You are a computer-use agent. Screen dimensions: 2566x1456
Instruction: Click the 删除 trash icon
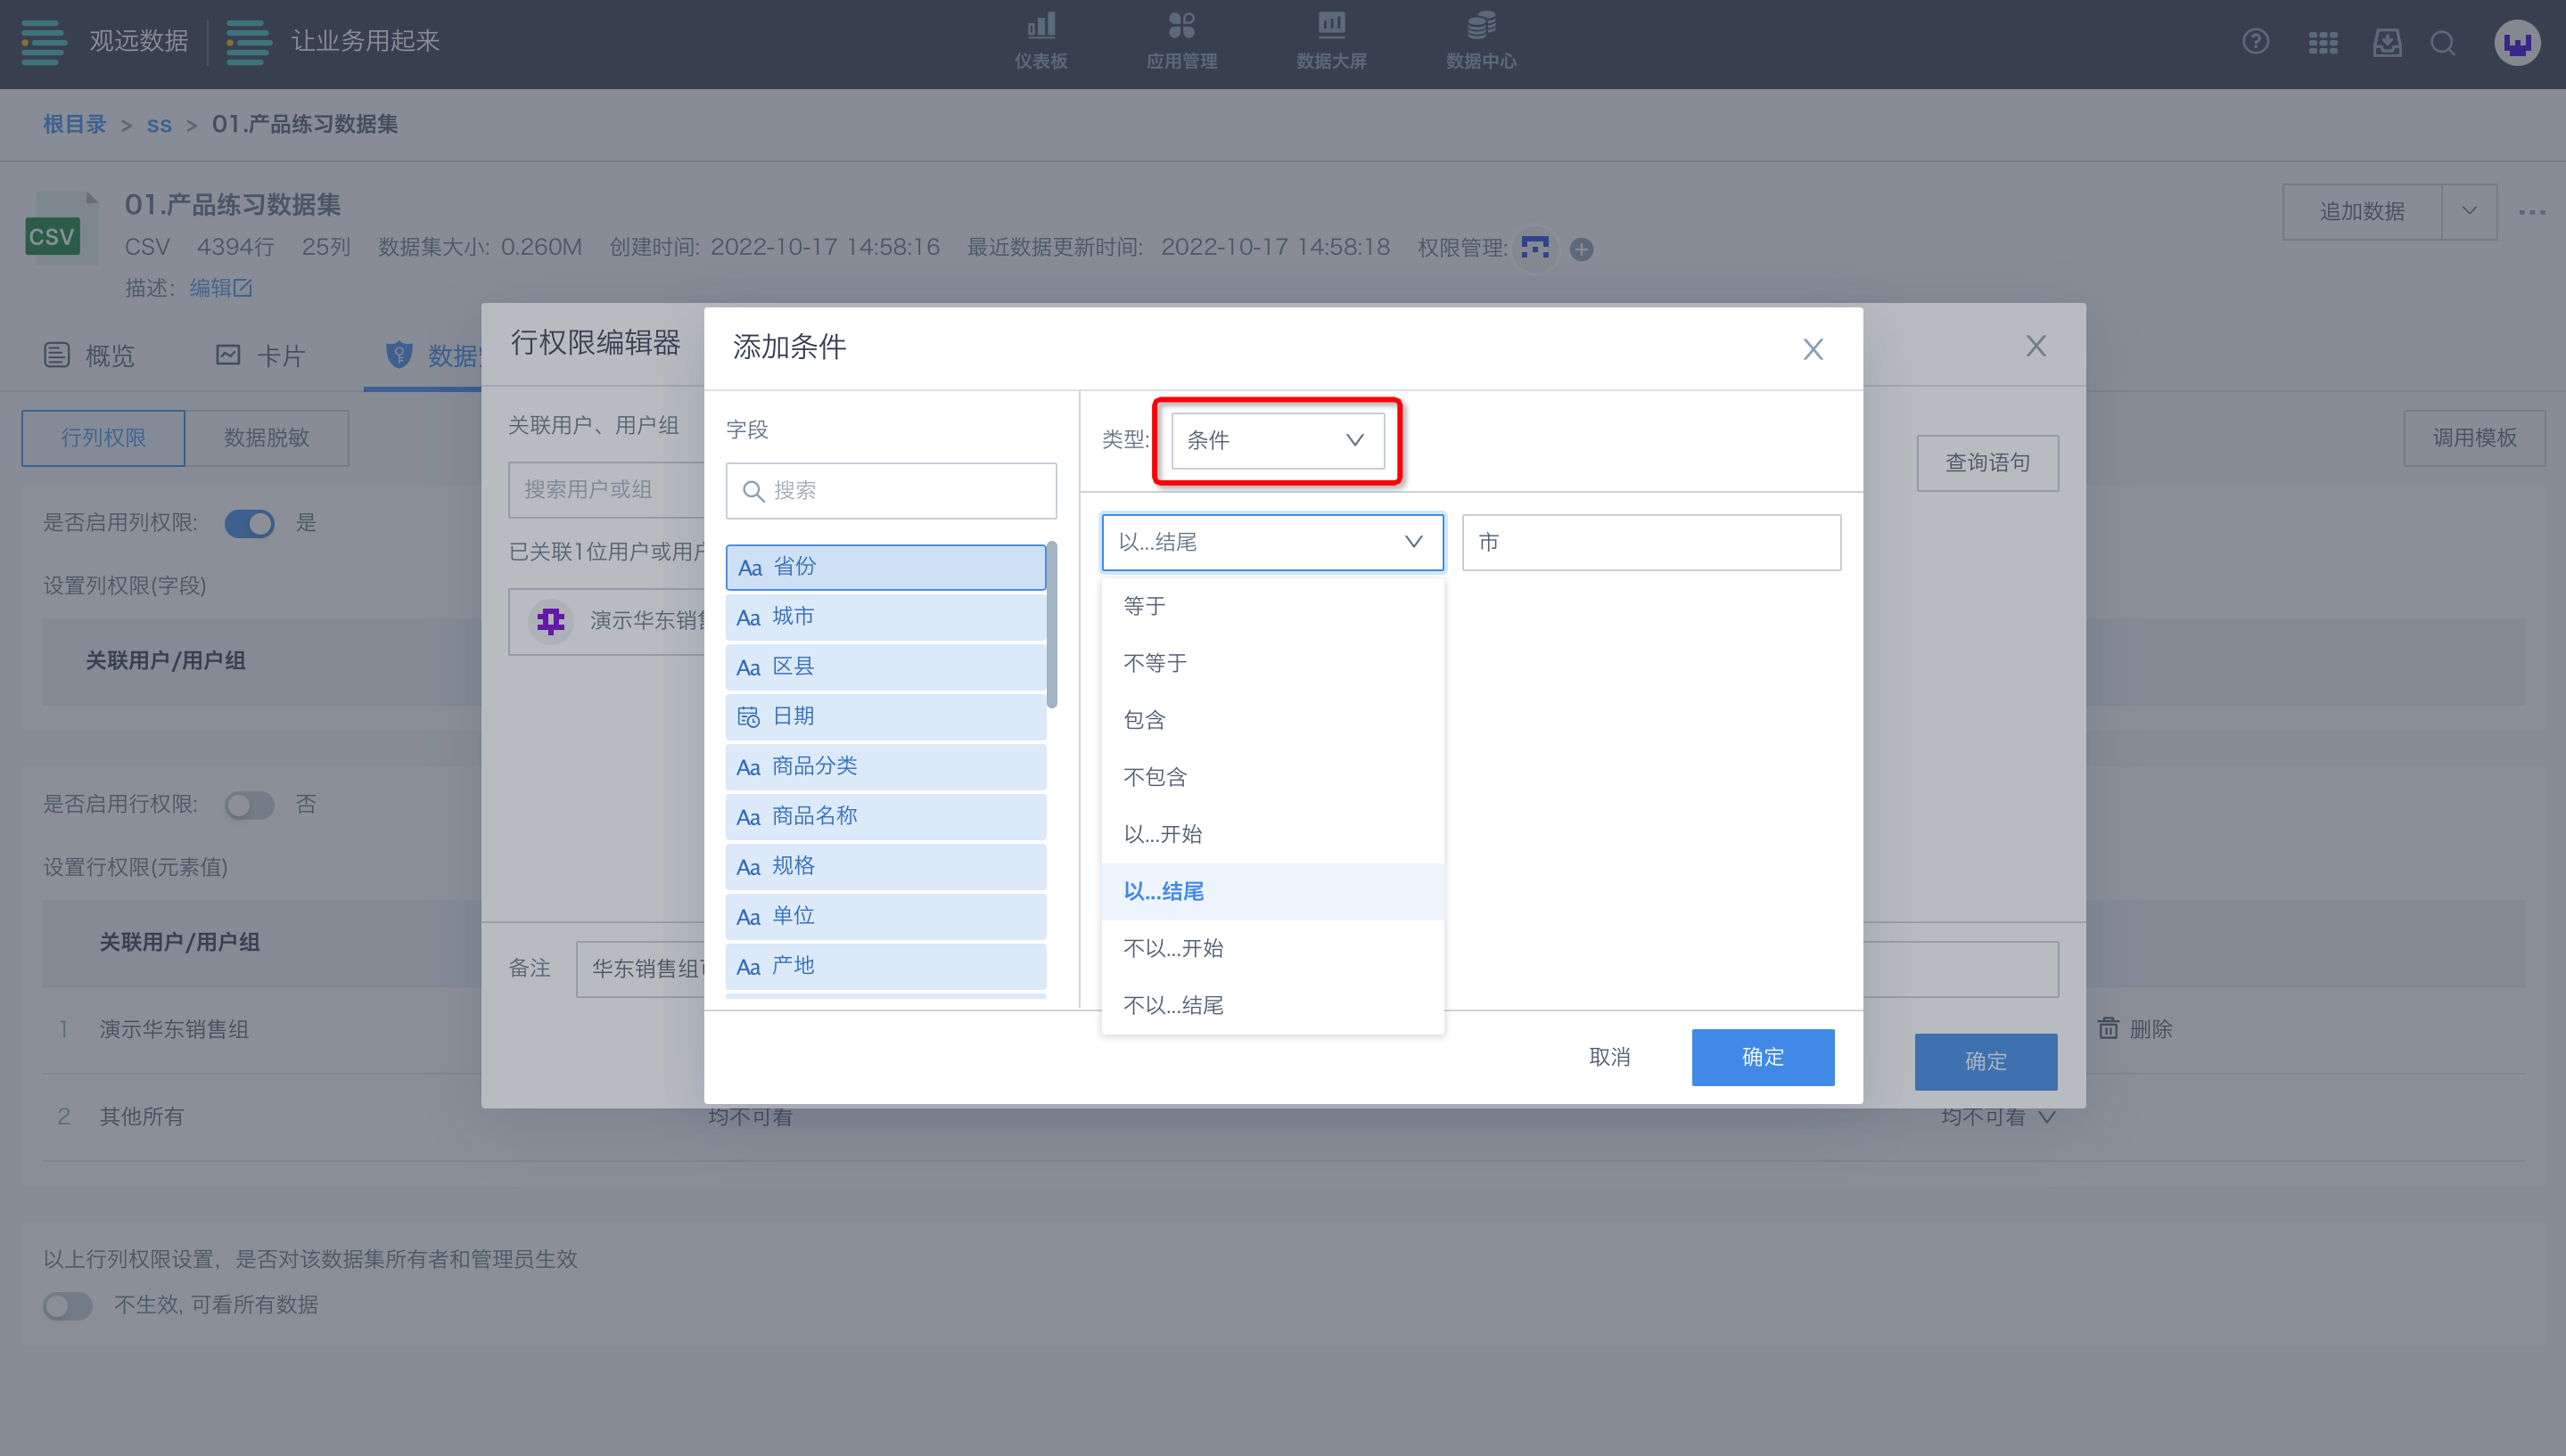click(x=2108, y=1028)
